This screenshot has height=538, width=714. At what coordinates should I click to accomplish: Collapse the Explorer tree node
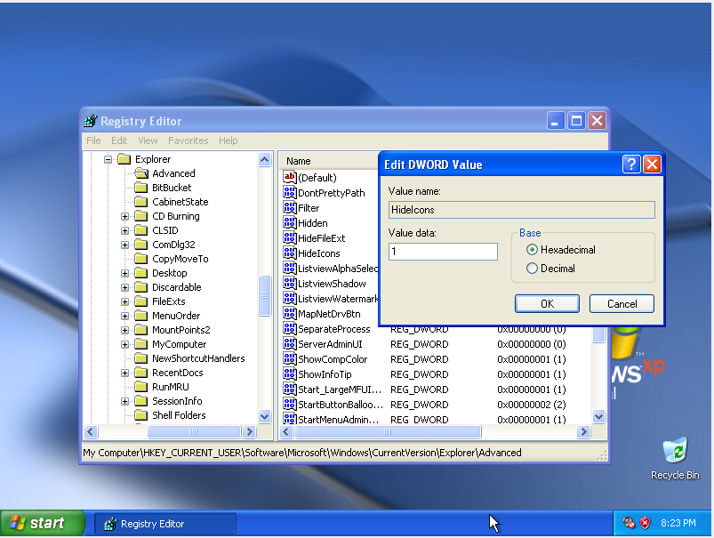108,159
